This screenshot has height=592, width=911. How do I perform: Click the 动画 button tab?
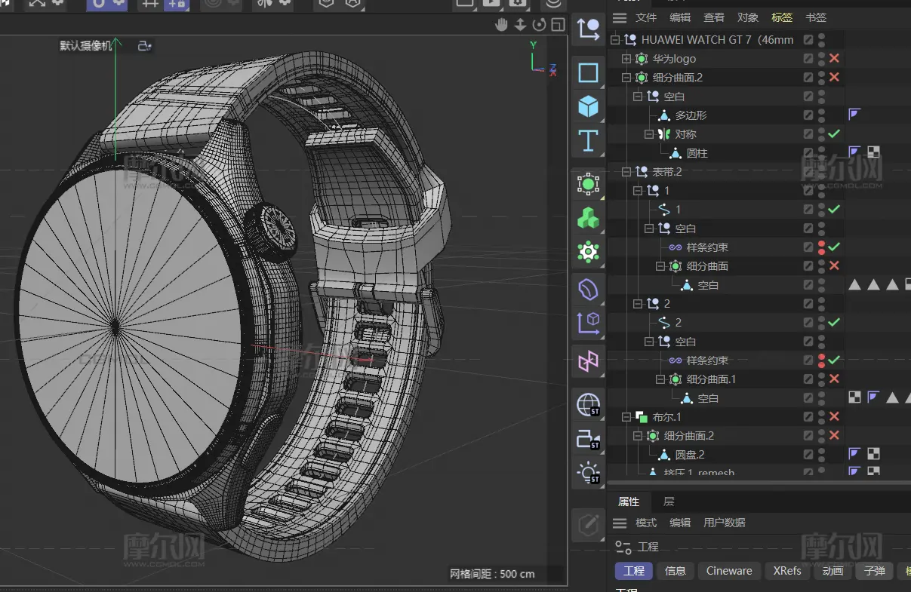coord(833,571)
